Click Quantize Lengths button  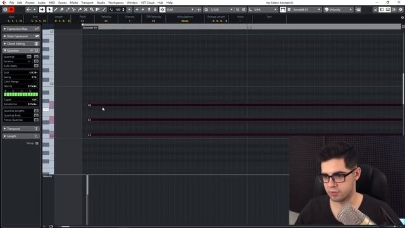click(x=36, y=111)
